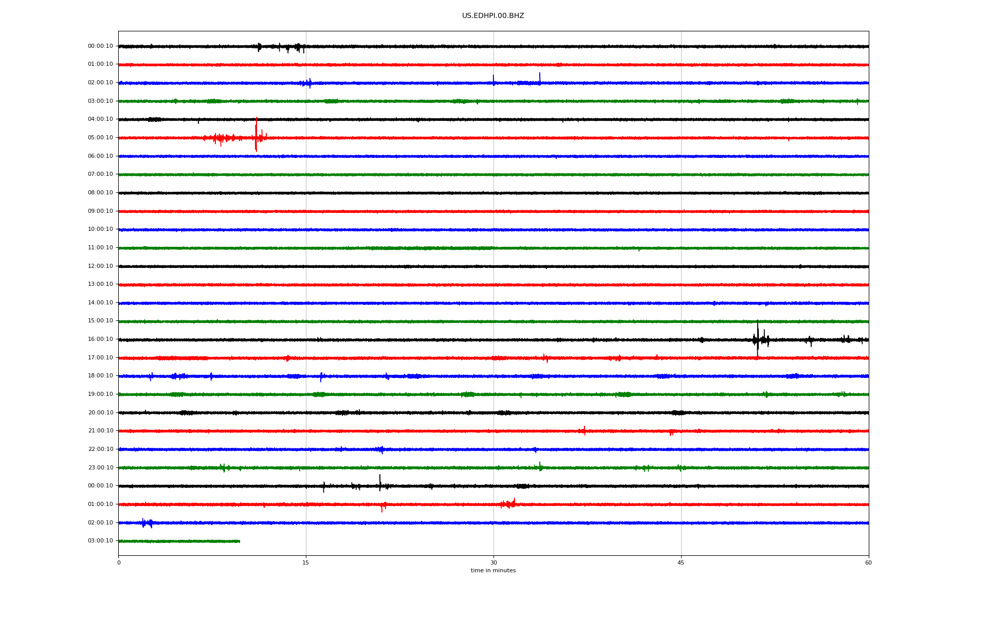Click the 07:00:10 row time label

100,174
